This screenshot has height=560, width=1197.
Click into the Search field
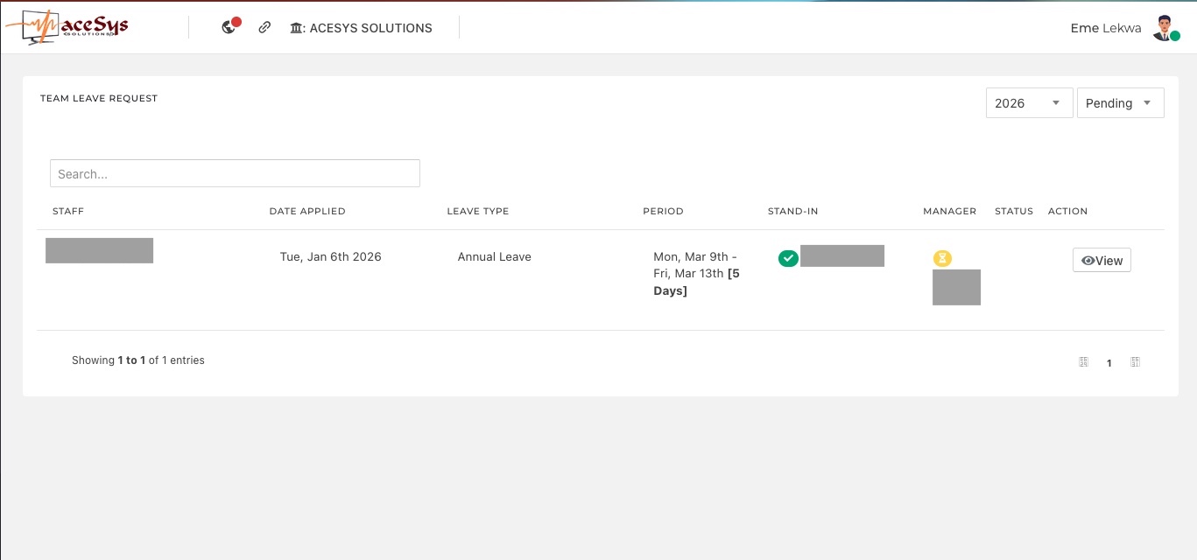click(x=235, y=173)
